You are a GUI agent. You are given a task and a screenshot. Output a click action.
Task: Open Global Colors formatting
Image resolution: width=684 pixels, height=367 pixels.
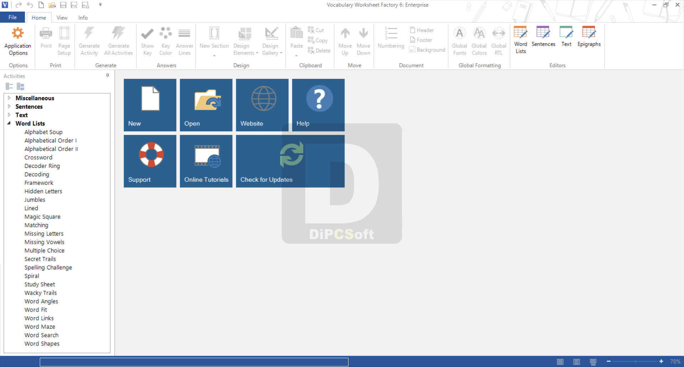pyautogui.click(x=479, y=41)
